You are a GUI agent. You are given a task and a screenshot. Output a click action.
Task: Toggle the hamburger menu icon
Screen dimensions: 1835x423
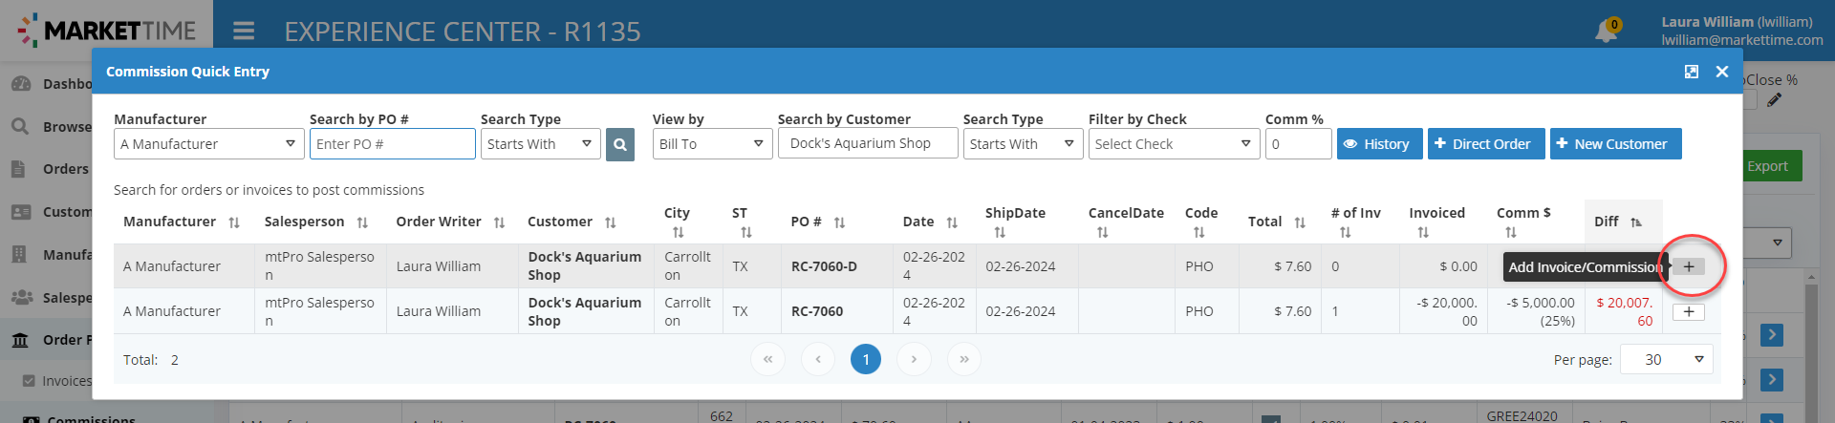click(244, 32)
